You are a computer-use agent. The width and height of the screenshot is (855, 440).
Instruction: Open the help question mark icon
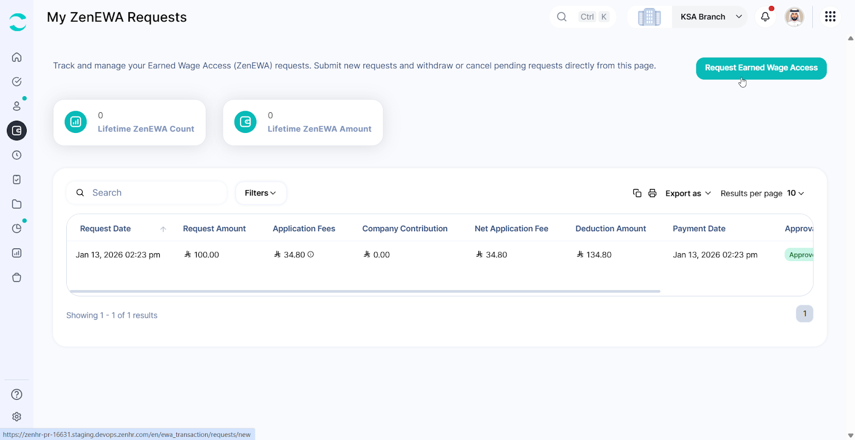[17, 394]
